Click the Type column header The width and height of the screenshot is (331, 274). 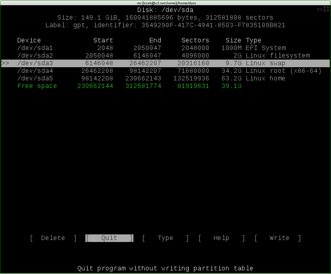coord(253,40)
